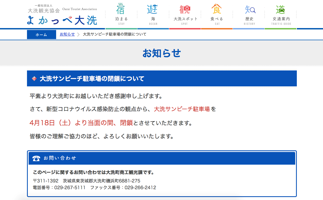Follow the お知らせ breadcrumb link

67,34
